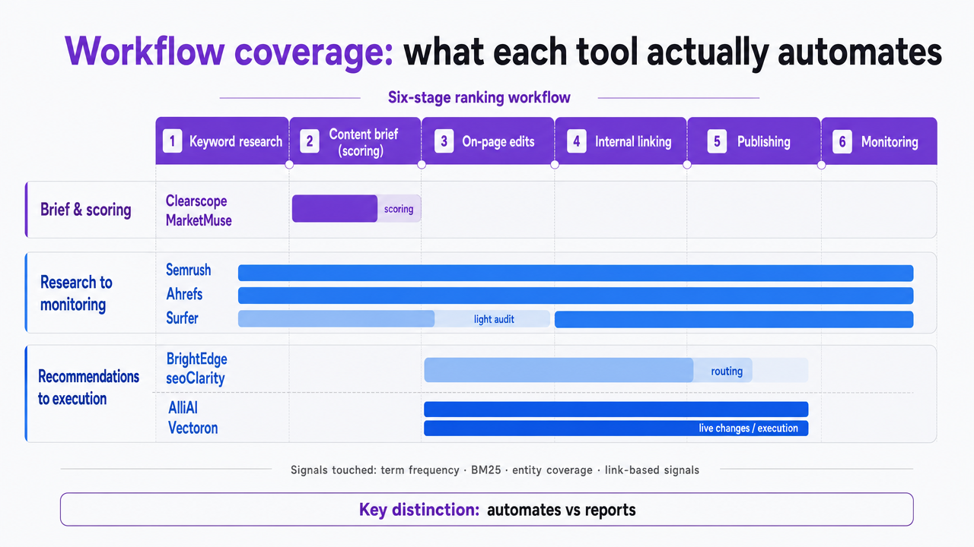Select the Monitoring stage header

coord(880,141)
